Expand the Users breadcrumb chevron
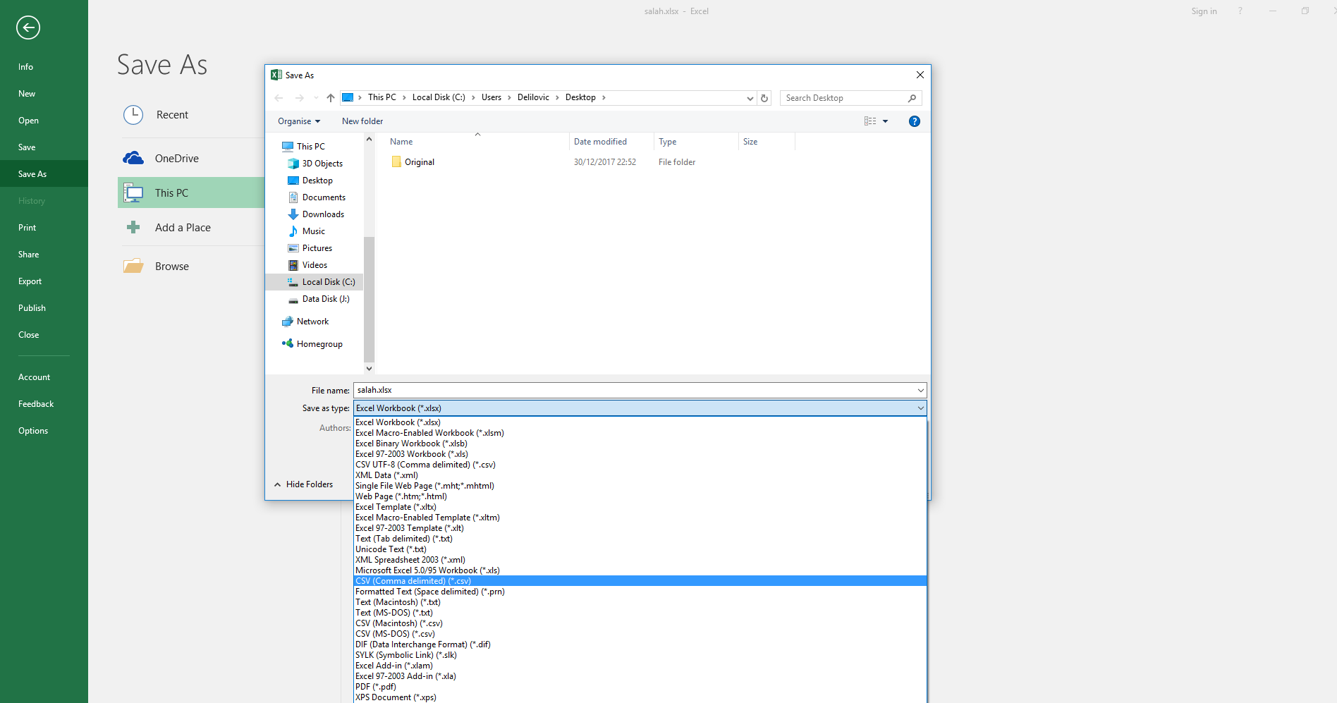The image size is (1337, 703). [510, 97]
